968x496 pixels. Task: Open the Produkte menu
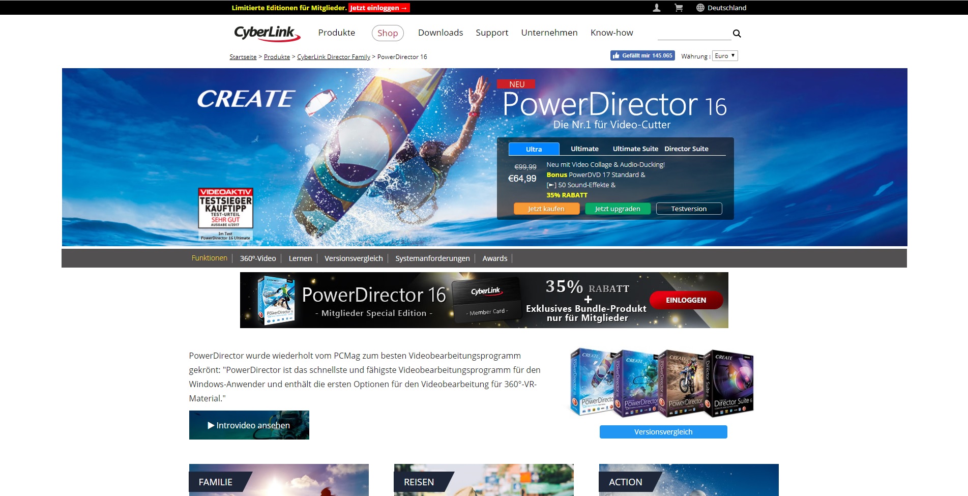coord(337,33)
